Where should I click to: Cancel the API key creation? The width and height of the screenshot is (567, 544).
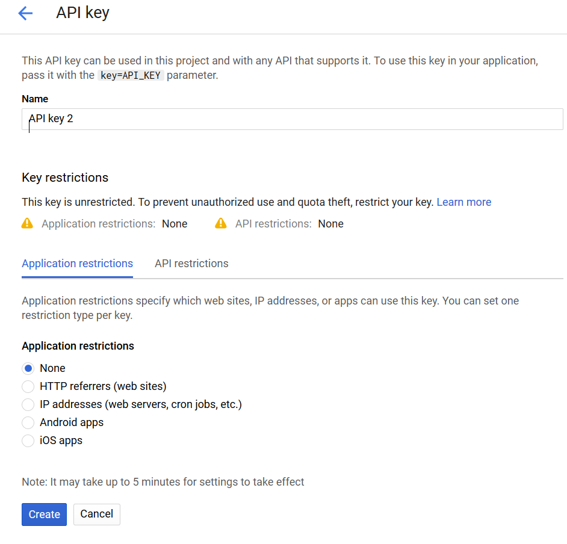(96, 514)
